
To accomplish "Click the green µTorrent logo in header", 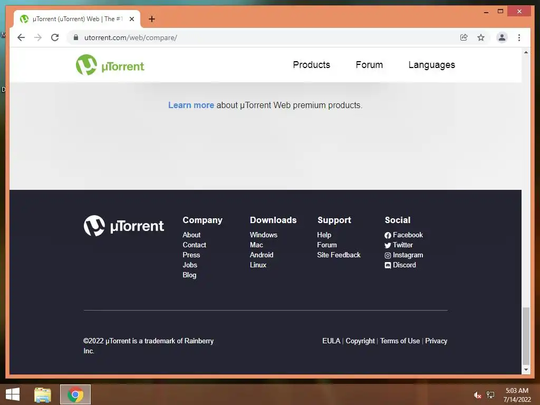I will pos(110,65).
